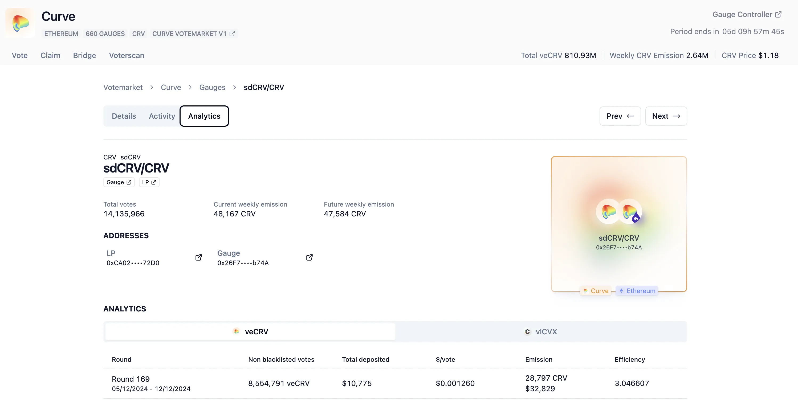798x403 pixels.
Task: Open the LP address external link icon
Action: (x=199, y=257)
